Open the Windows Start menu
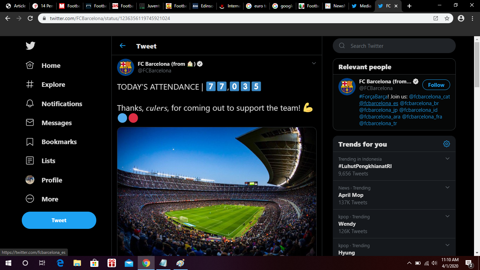The height and width of the screenshot is (270, 480). tap(8, 263)
